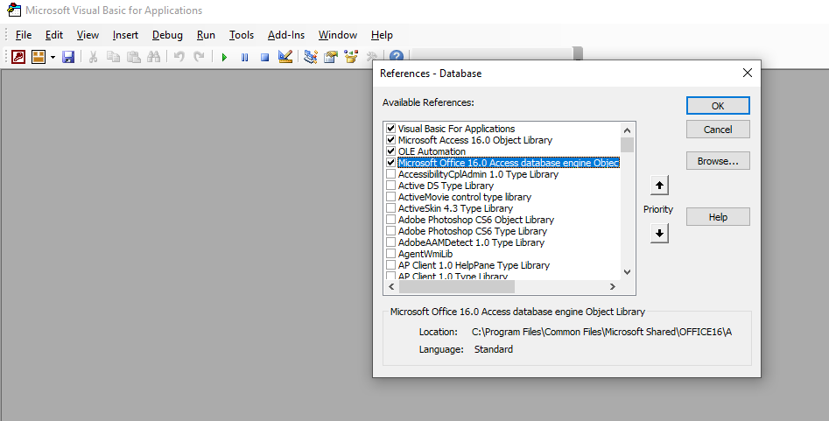Click the references list scroll-up arrow
The height and width of the screenshot is (421, 829).
point(627,130)
